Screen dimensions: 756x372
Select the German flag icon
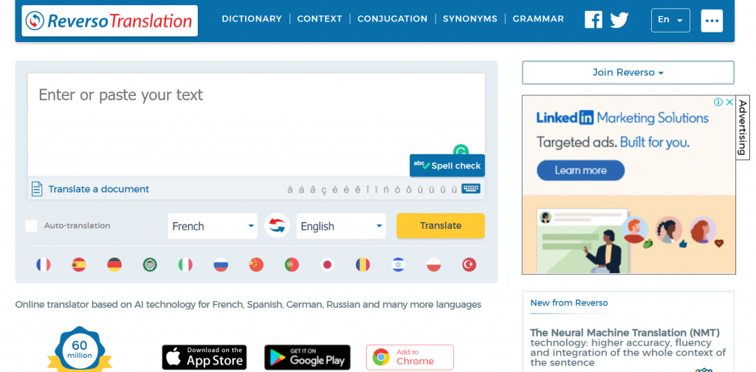[114, 264]
